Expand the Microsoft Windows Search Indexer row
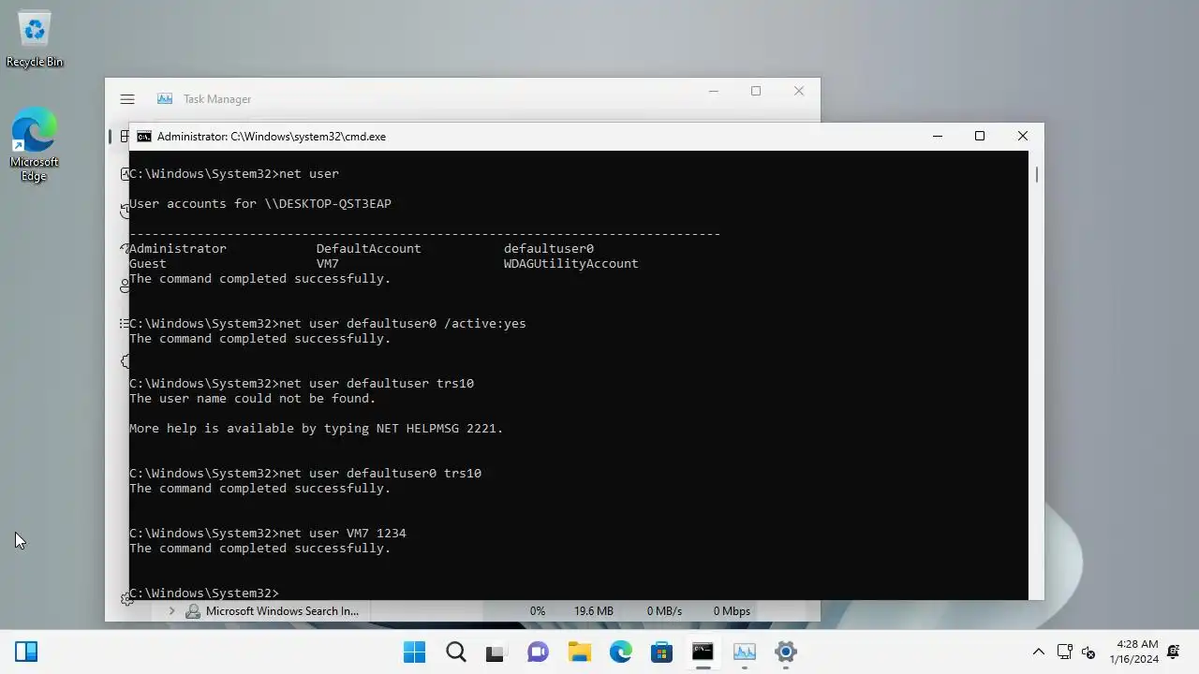The height and width of the screenshot is (674, 1199). 171,611
